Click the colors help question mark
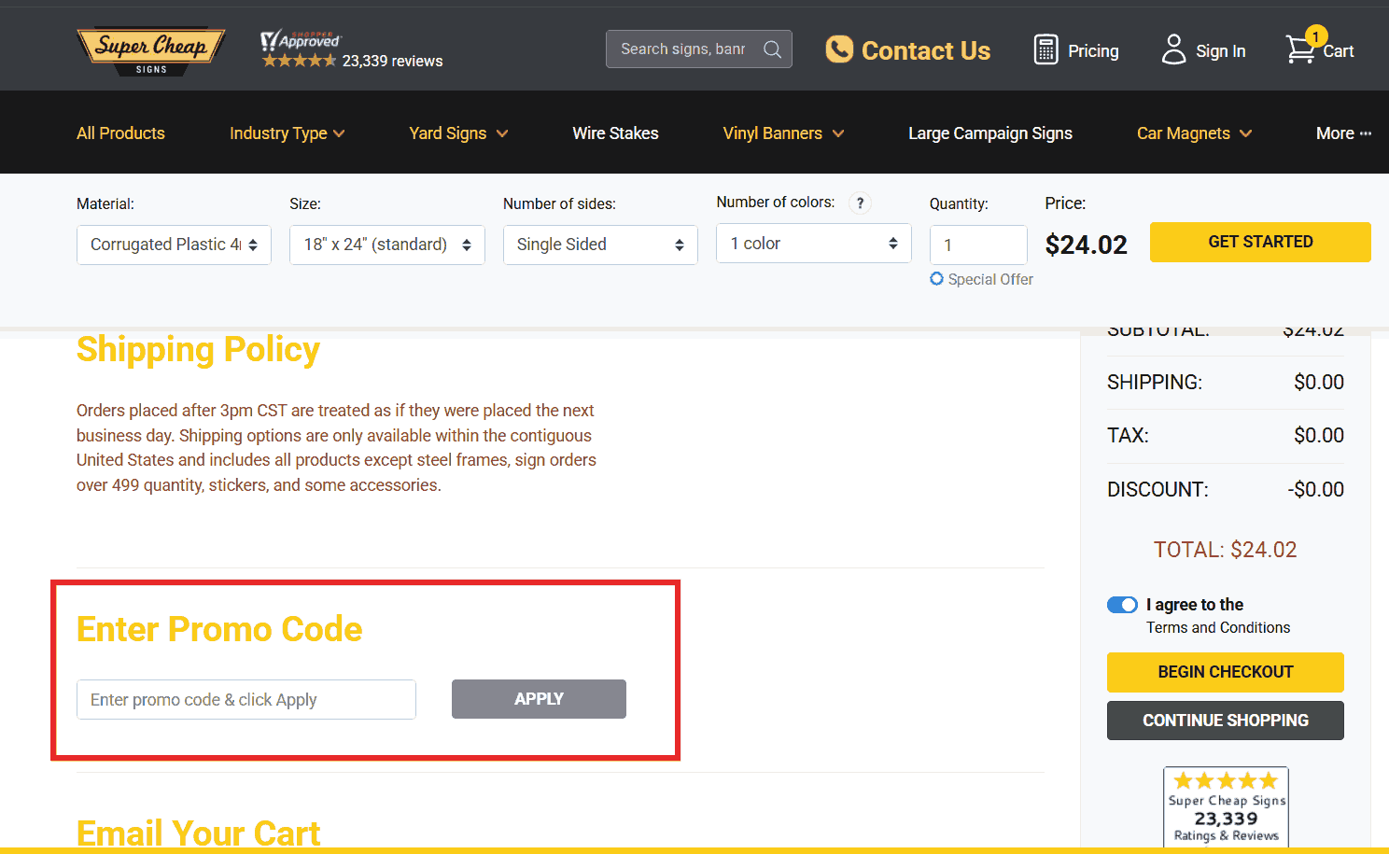Viewport: 1389px width, 854px height. pyautogui.click(x=860, y=203)
